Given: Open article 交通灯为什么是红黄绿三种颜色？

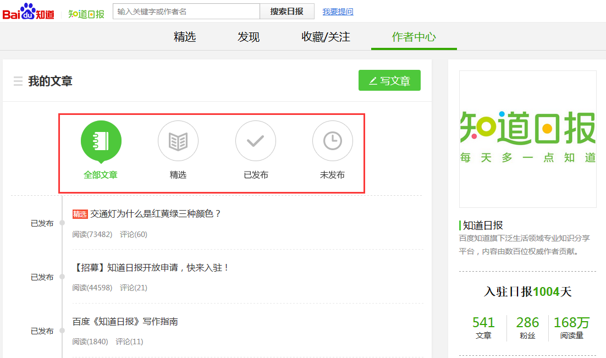Looking at the screenshot, I should tap(156, 213).
